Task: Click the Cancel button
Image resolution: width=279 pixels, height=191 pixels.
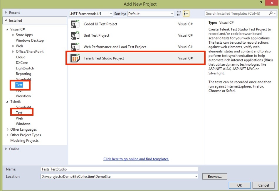Action: click(x=263, y=185)
